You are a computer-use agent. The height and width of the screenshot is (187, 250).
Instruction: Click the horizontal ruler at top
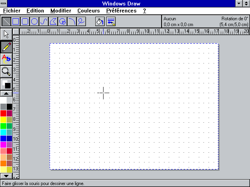point(134,32)
